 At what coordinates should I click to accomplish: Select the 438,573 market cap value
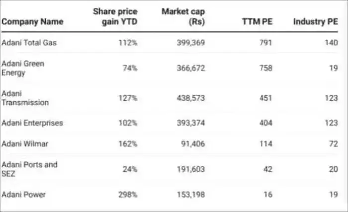[x=190, y=98]
